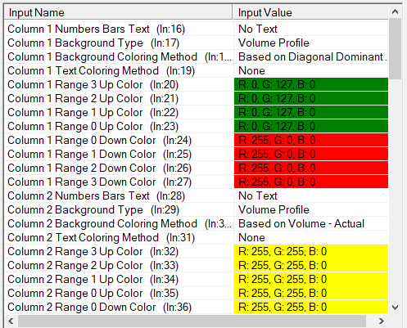Click 'Column 2 Range 2 Up Color (In:33)' name
The width and height of the screenshot is (407, 328).
coord(93,265)
